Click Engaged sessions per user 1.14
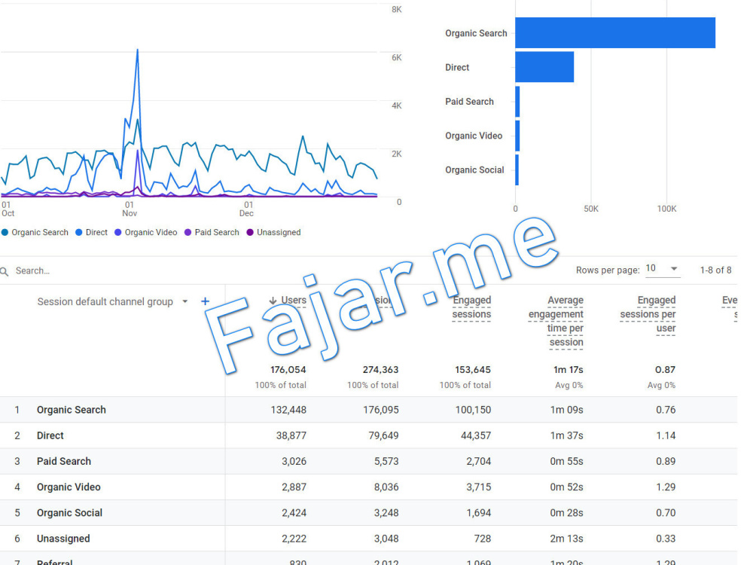 (666, 435)
